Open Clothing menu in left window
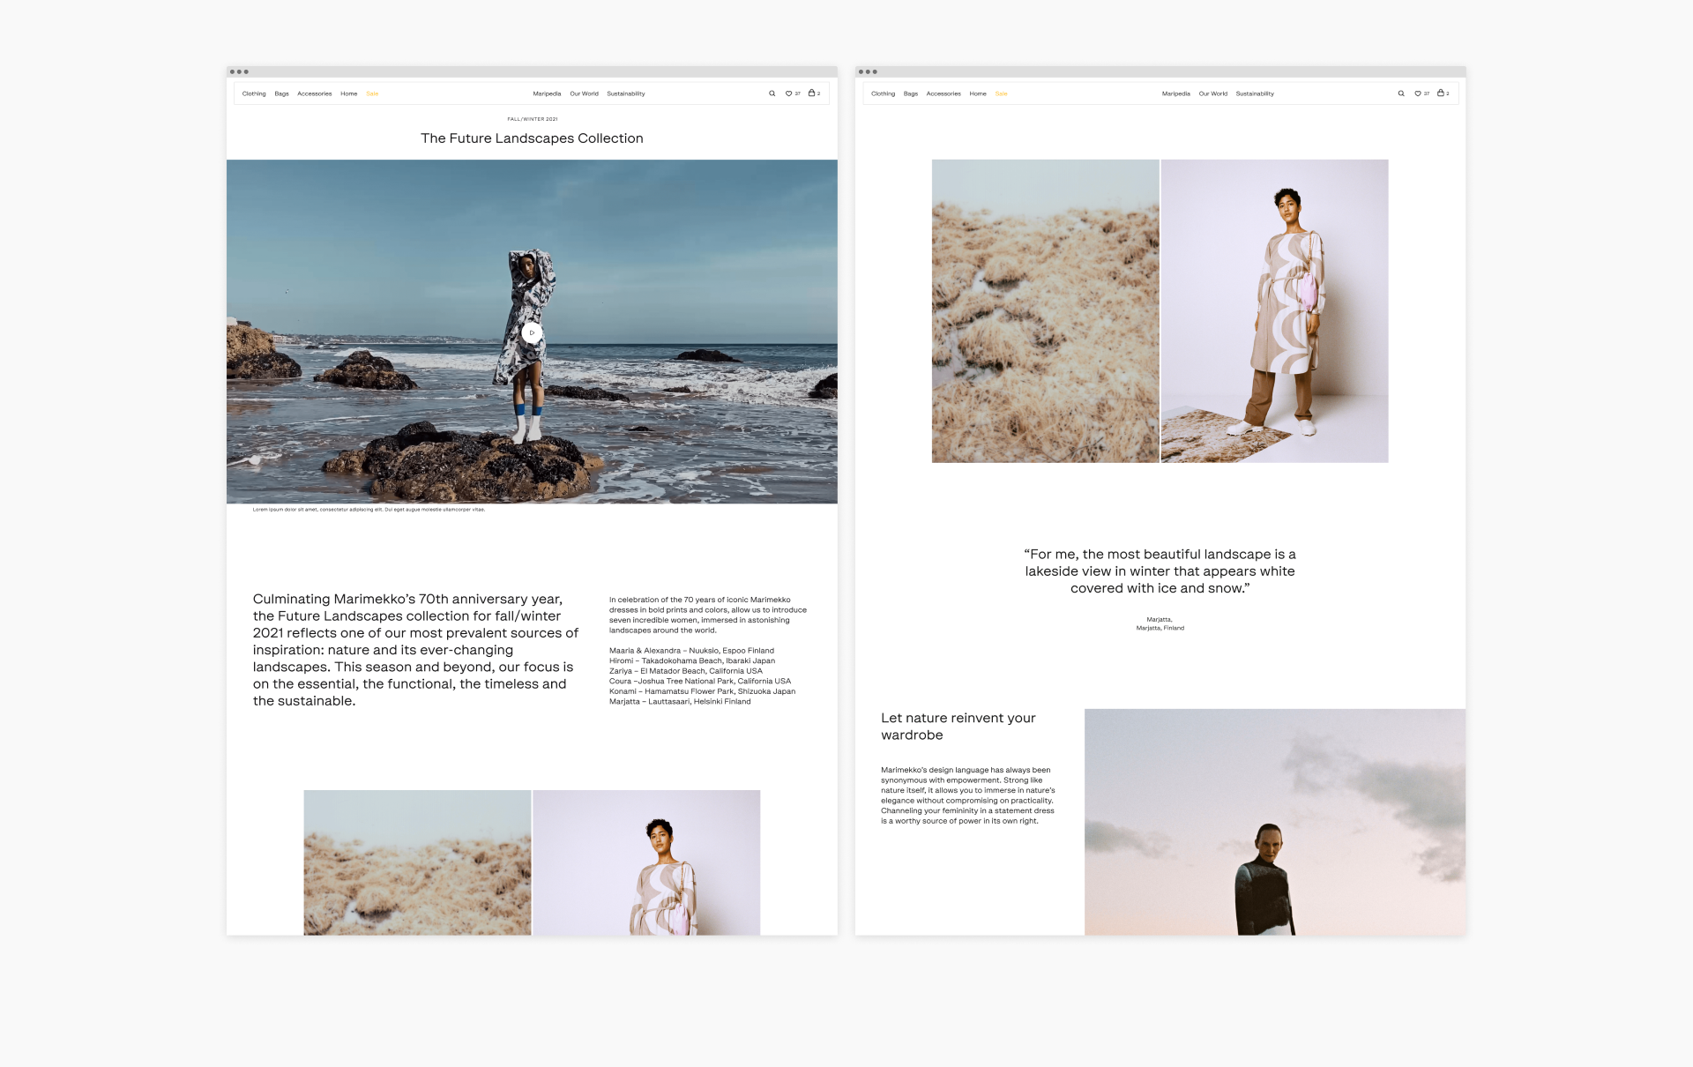1693x1067 pixels. pyautogui.click(x=254, y=93)
